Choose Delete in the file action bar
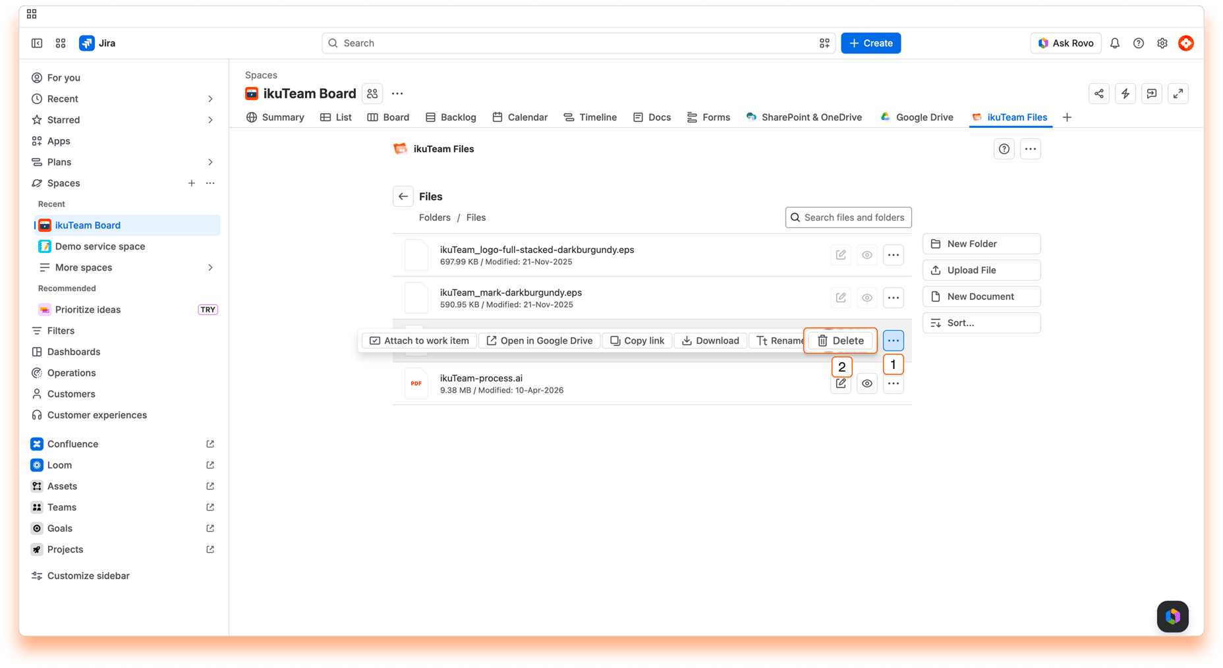The image size is (1223, 668). 840,341
